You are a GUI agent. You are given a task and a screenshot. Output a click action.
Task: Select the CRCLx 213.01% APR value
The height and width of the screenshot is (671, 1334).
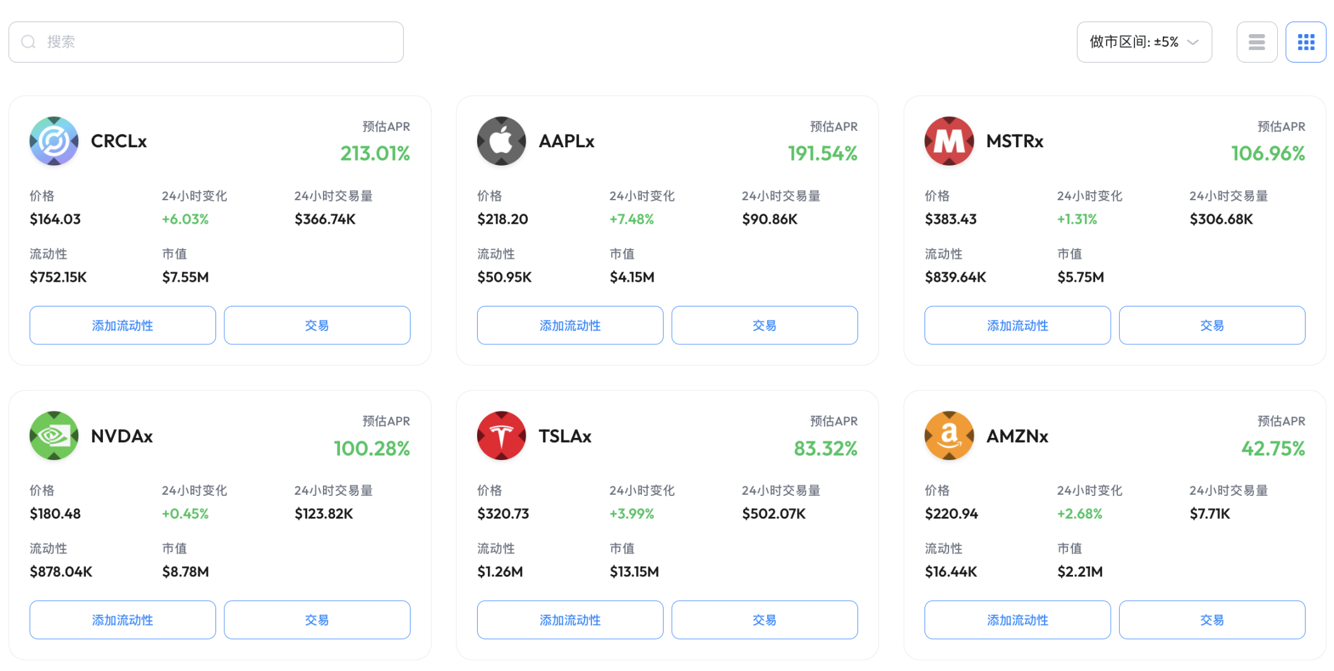click(x=375, y=154)
